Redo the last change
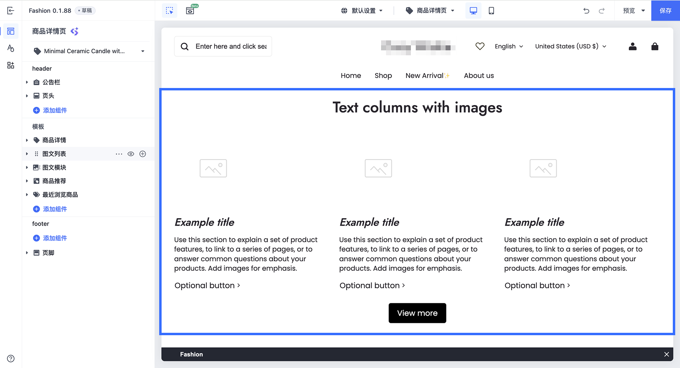Image resolution: width=680 pixels, height=368 pixels. 602,11
